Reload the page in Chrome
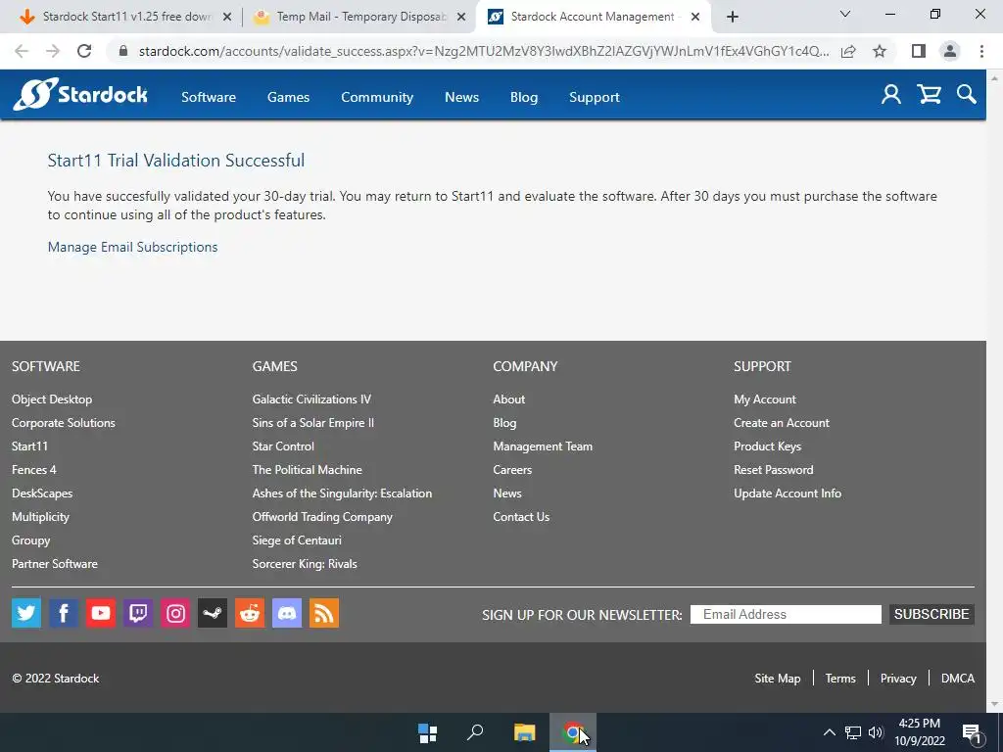1003x752 pixels. coord(84,51)
